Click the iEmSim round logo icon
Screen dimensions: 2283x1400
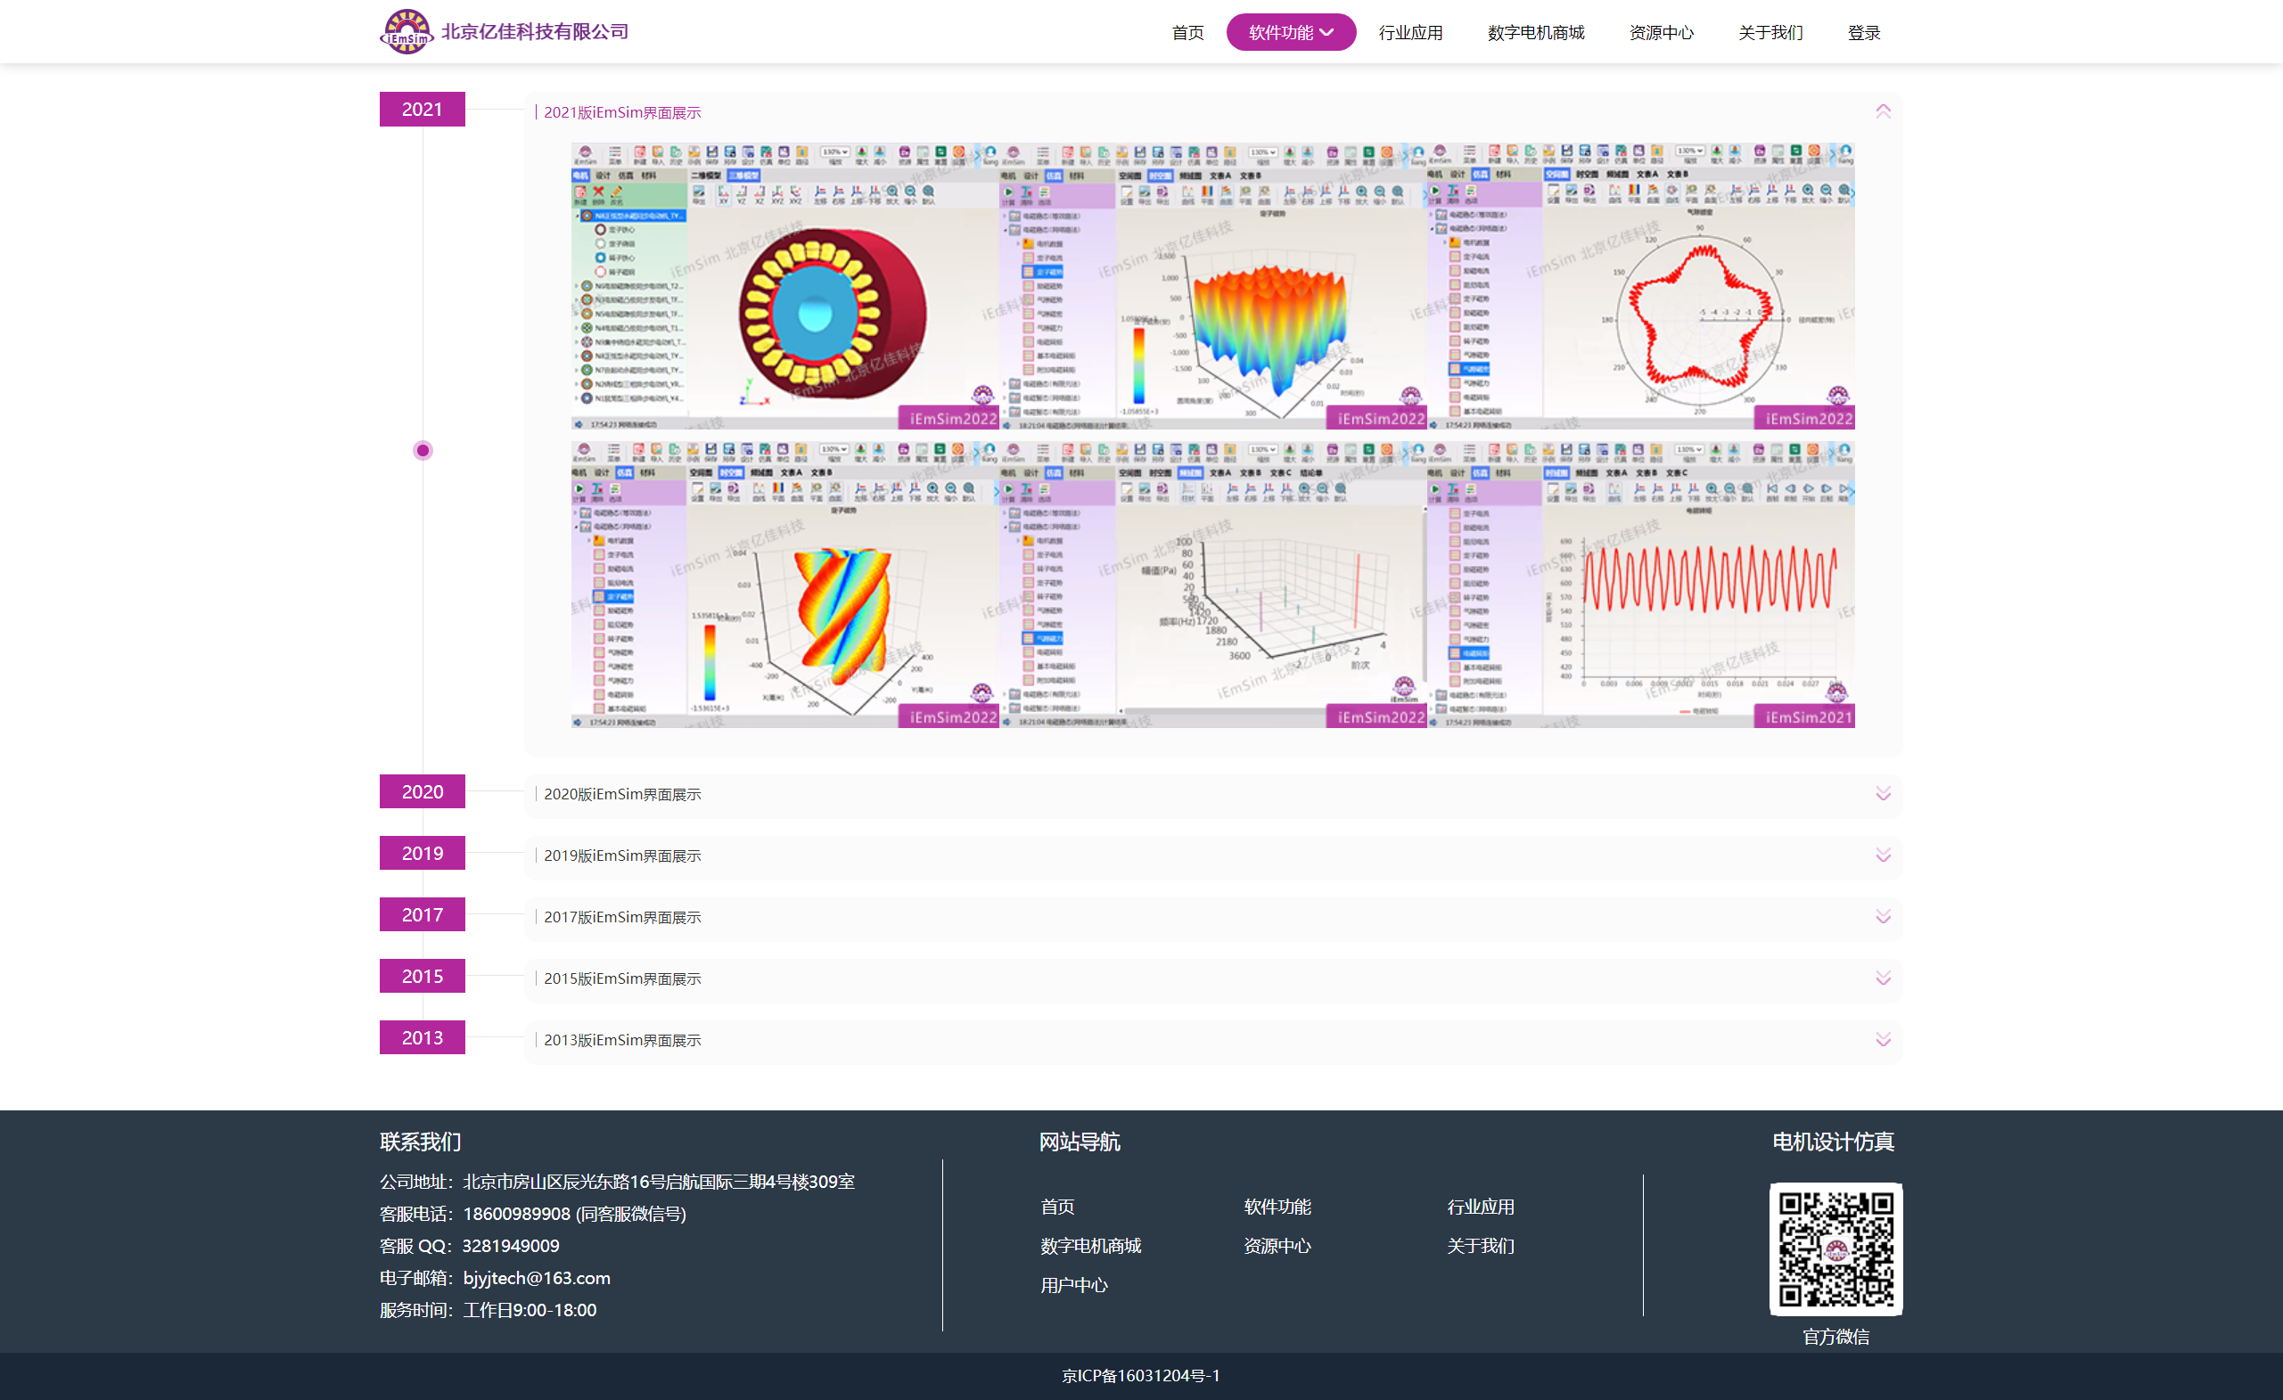pos(406,31)
